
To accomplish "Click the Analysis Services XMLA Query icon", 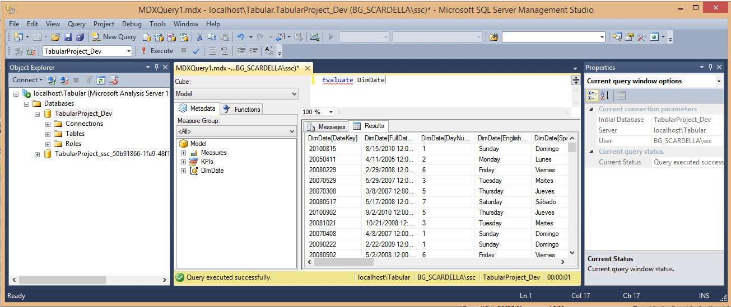I will pyautogui.click(x=183, y=37).
